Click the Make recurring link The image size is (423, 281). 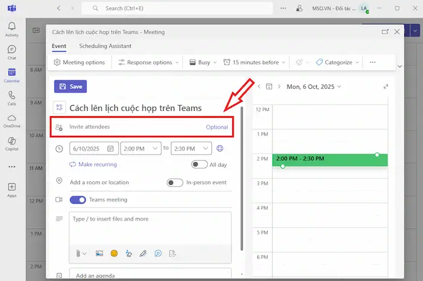93,164
